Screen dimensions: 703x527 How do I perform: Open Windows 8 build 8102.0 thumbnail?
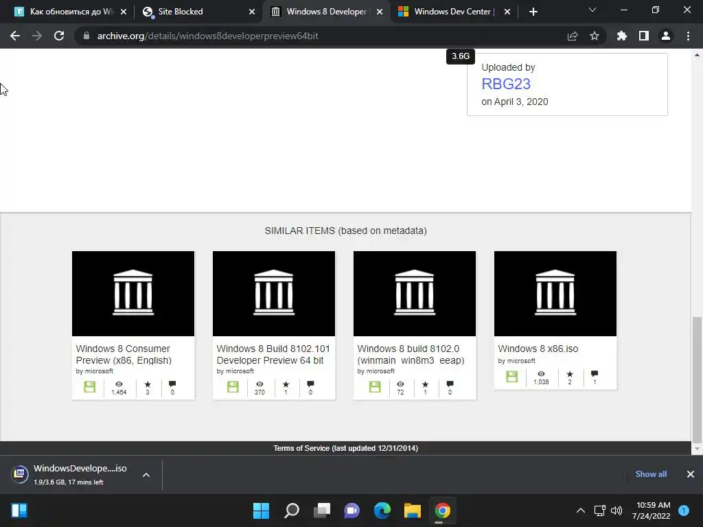pyautogui.click(x=415, y=294)
